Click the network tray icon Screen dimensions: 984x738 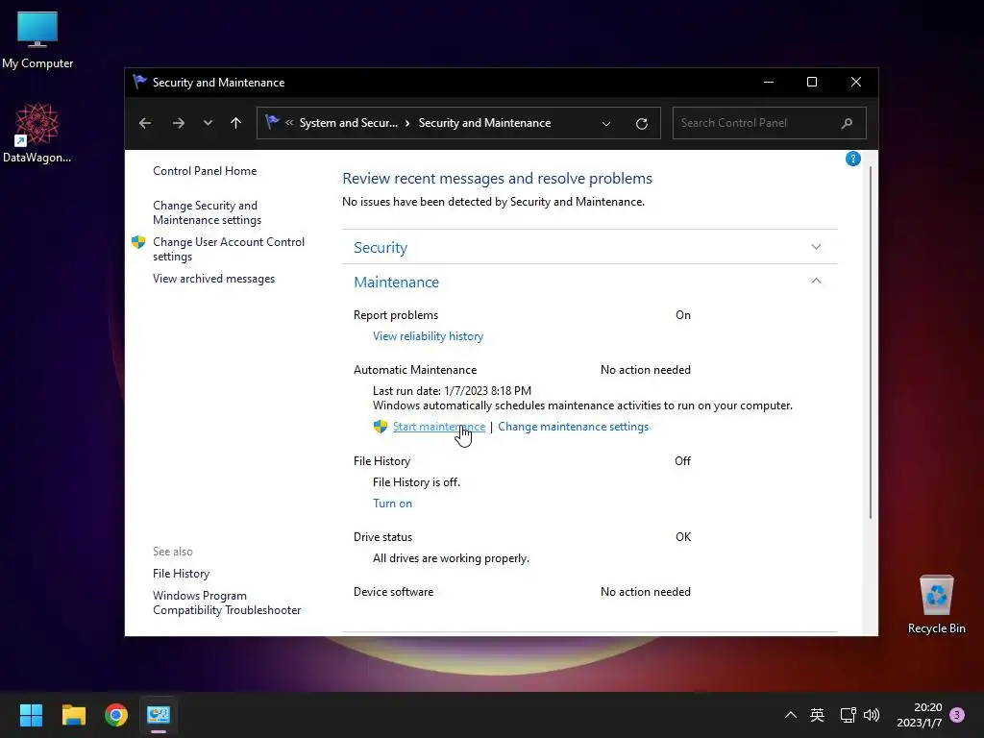point(848,715)
